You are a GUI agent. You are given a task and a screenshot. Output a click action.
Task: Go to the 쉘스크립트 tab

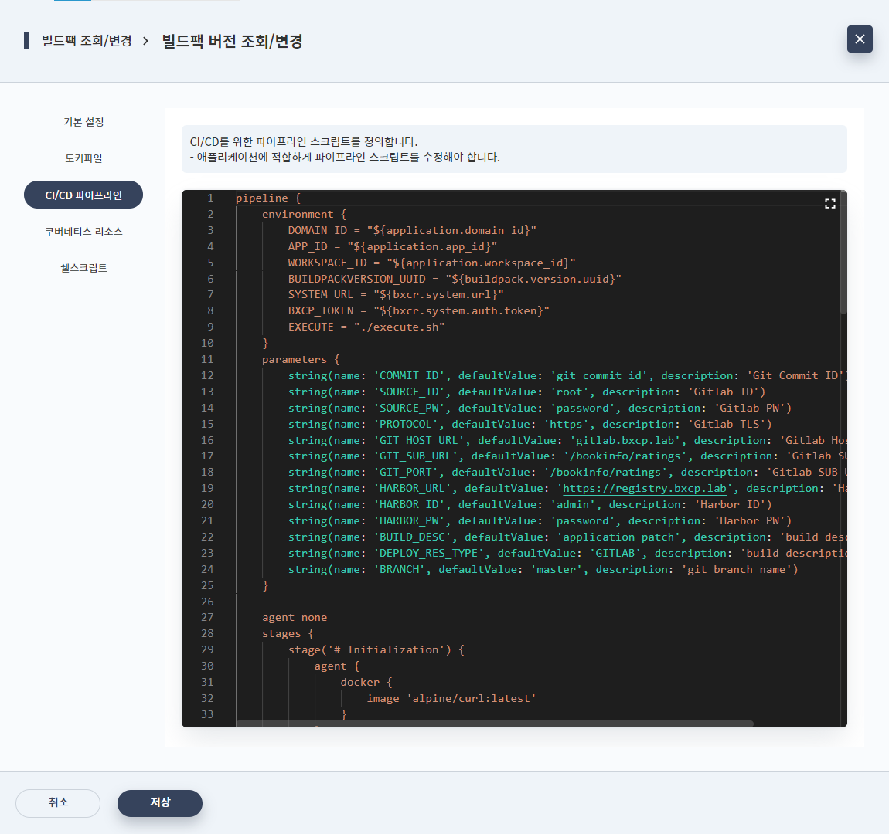tap(83, 267)
